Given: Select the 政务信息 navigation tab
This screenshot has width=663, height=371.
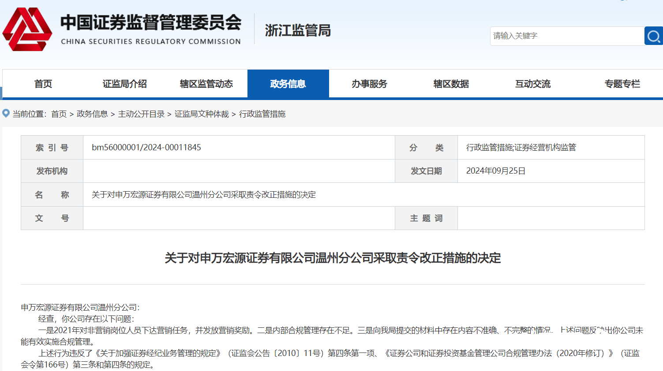Looking at the screenshot, I should [x=288, y=84].
